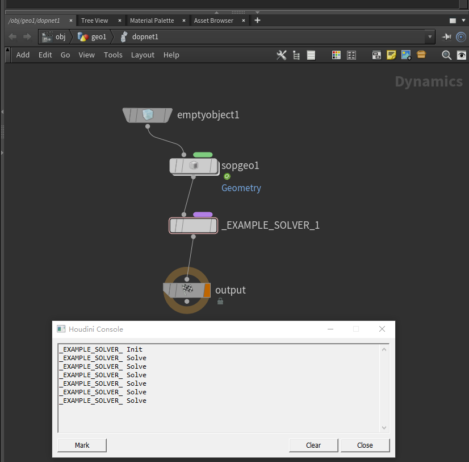Click the pane splitter up arrow
The width and height of the screenshot is (469, 462).
216,13
